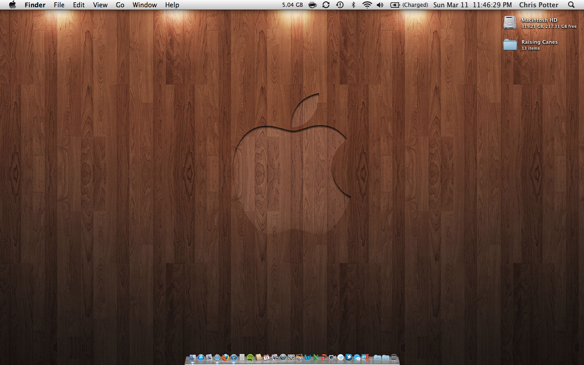Open the volume control icon

coord(380,5)
